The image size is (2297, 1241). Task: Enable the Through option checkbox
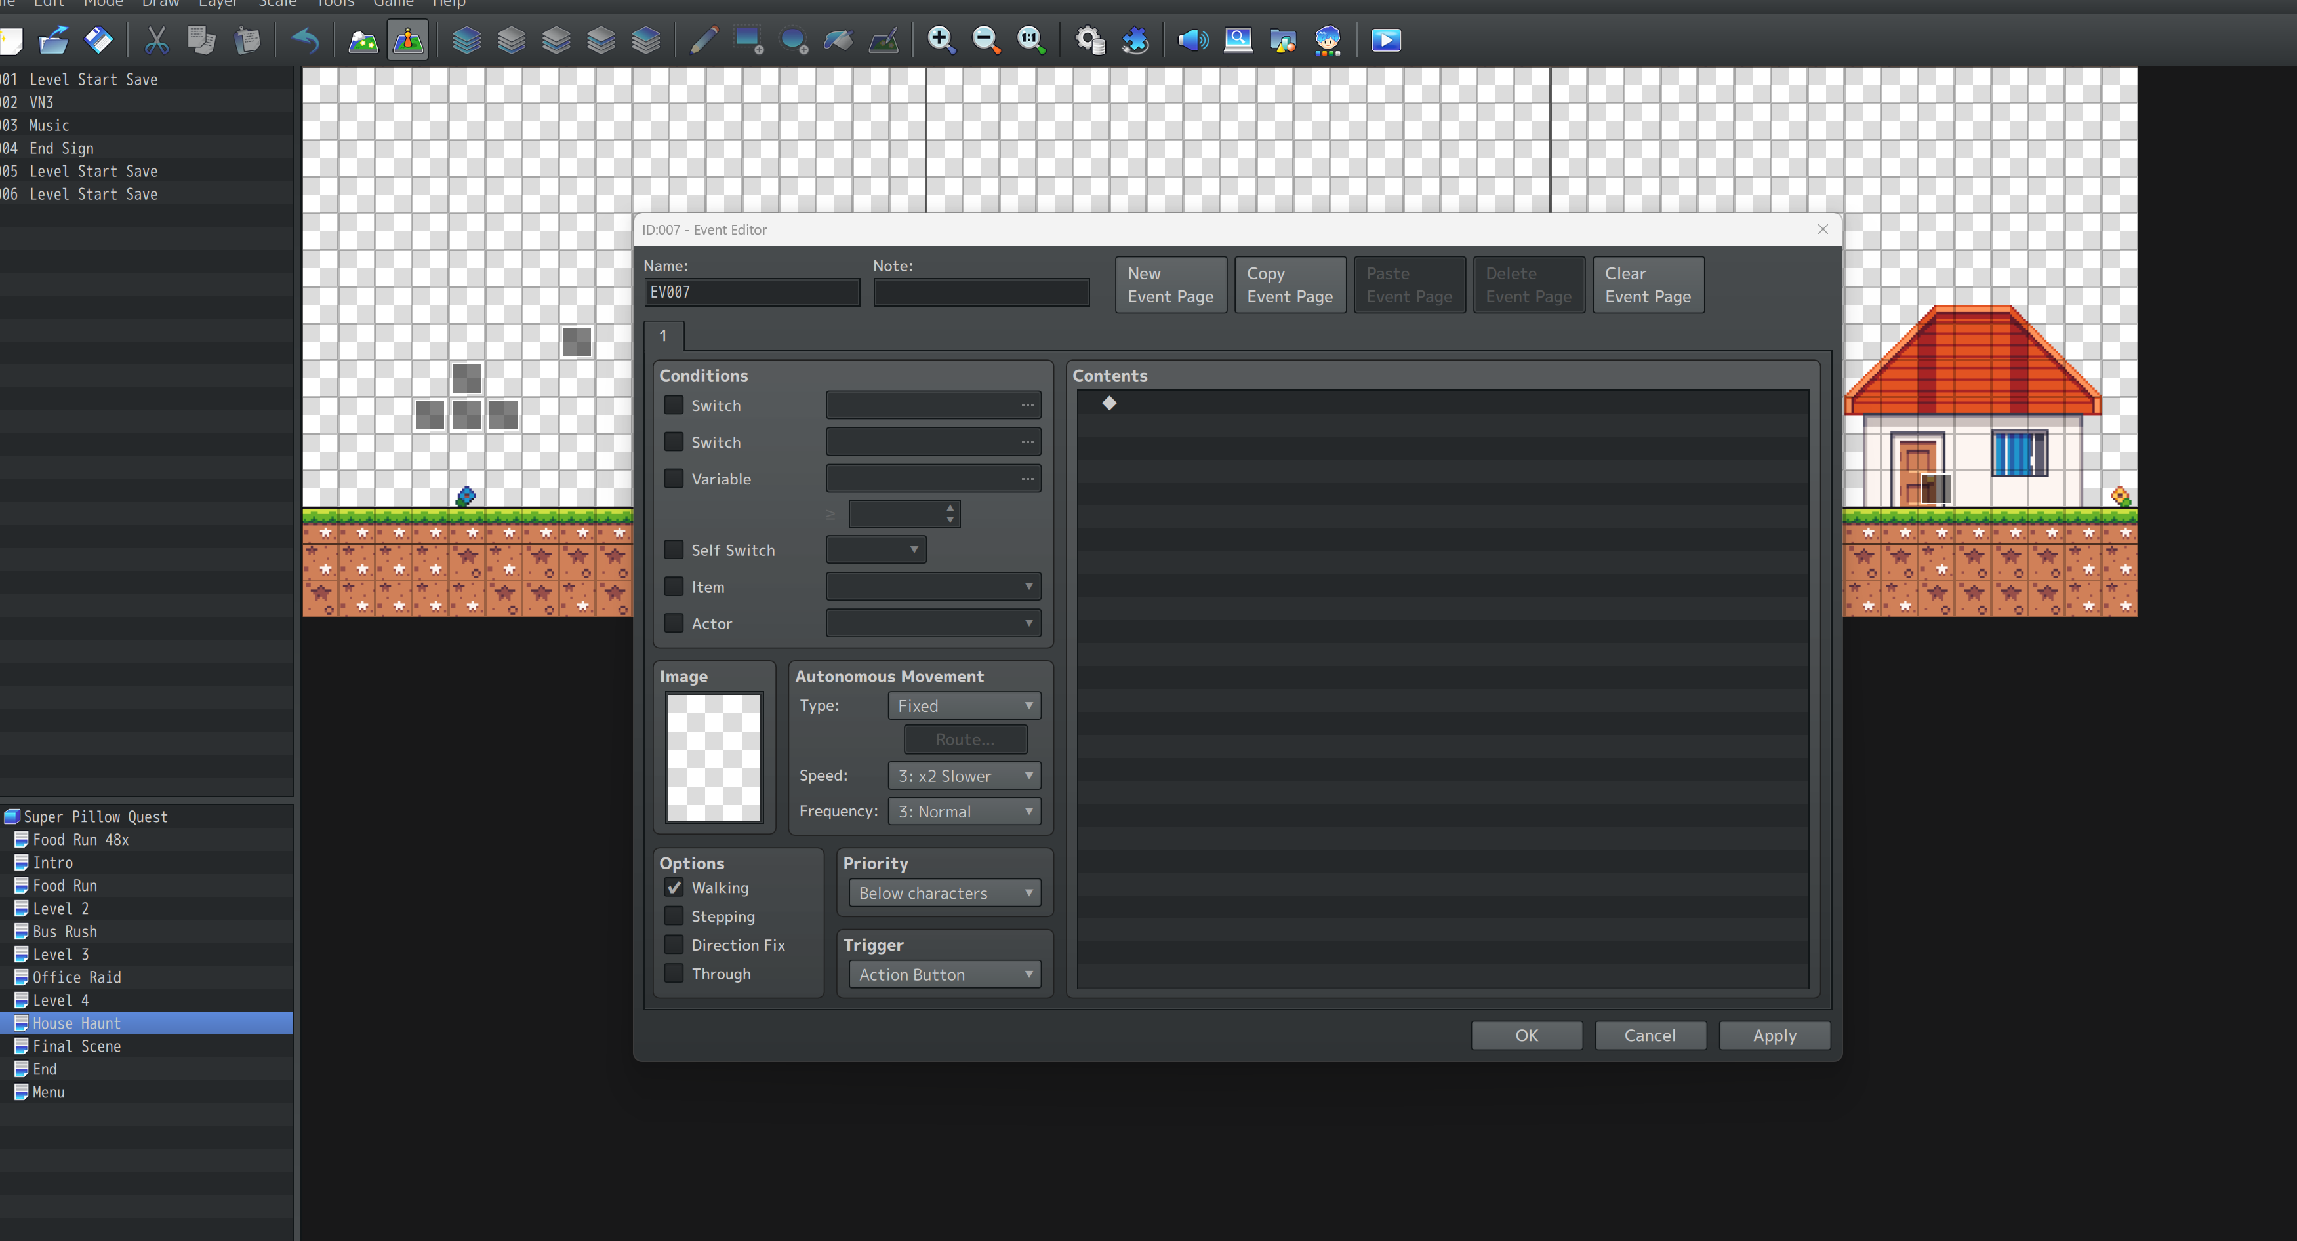pos(674,974)
